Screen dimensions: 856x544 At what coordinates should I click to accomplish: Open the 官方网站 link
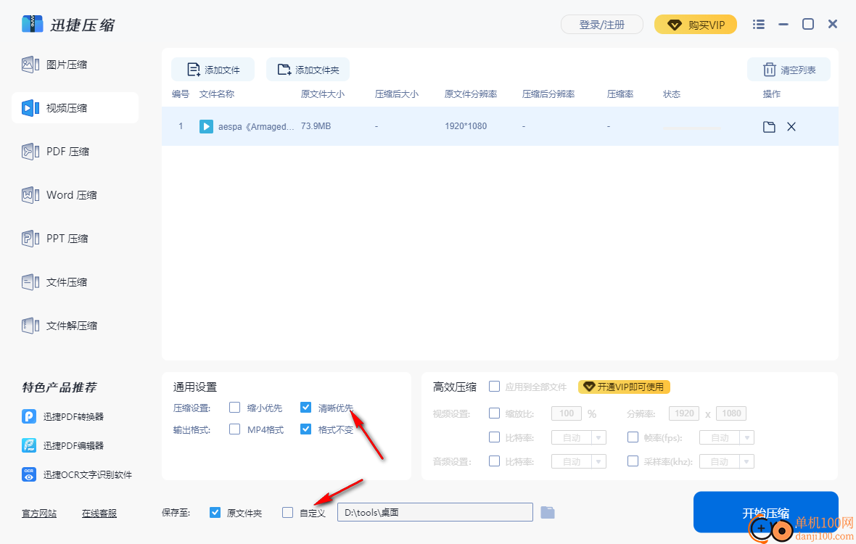38,514
